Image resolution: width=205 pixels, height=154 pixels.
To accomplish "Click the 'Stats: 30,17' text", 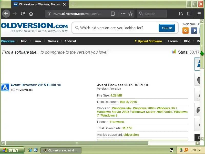I will [189, 52].
